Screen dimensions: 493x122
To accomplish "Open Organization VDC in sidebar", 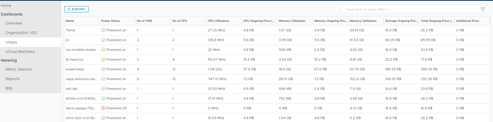I will pyautogui.click(x=22, y=33).
